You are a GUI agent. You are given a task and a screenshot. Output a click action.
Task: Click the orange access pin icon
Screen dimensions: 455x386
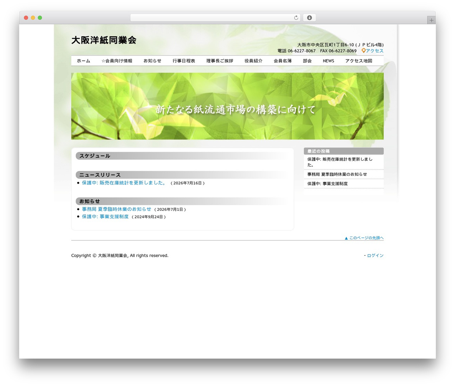pos(363,51)
